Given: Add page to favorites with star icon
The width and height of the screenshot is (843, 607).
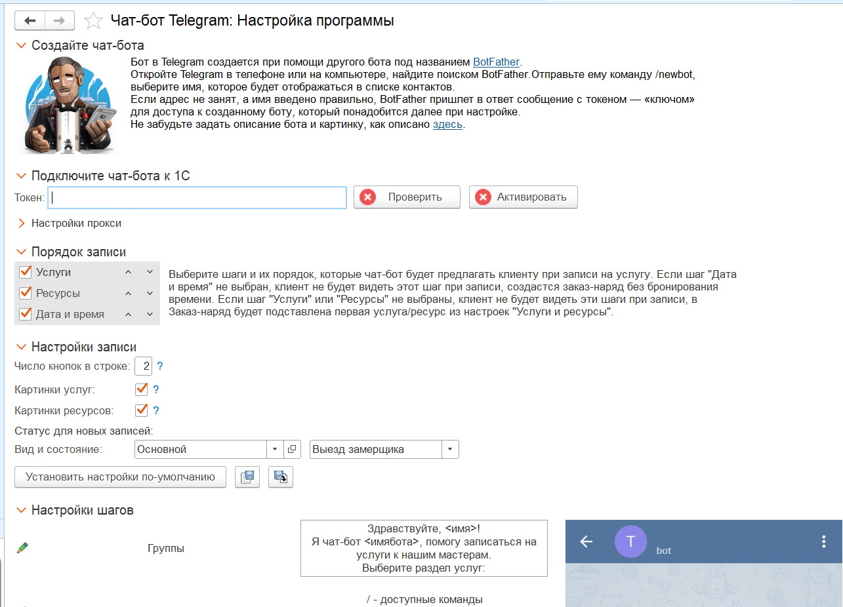Looking at the screenshot, I should point(93,21).
